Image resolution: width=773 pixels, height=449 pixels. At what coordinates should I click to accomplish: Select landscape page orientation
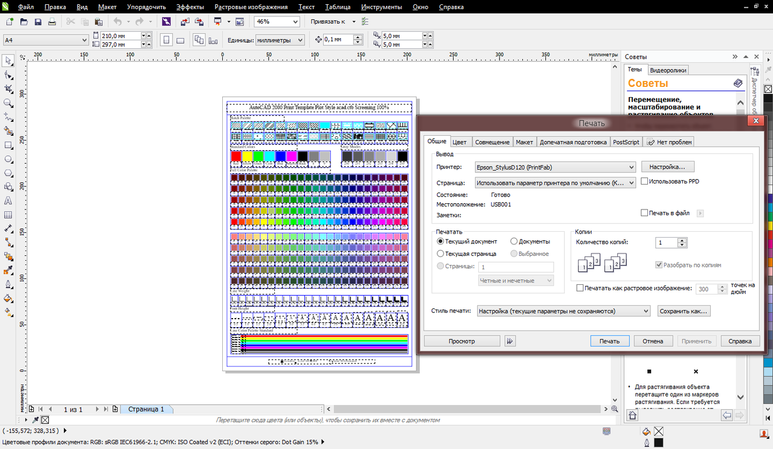181,40
